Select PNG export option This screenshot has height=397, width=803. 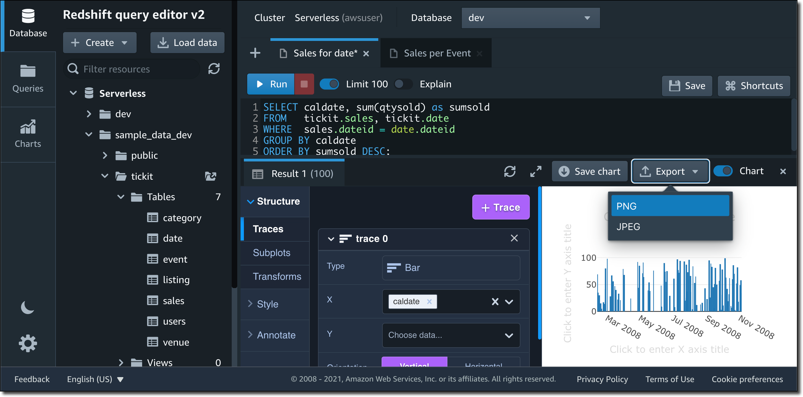pos(670,206)
